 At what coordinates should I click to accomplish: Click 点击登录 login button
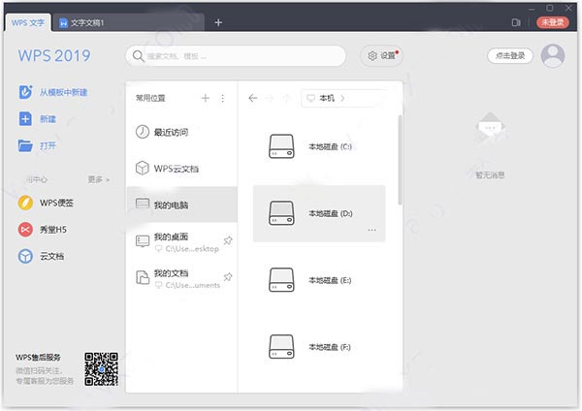510,55
